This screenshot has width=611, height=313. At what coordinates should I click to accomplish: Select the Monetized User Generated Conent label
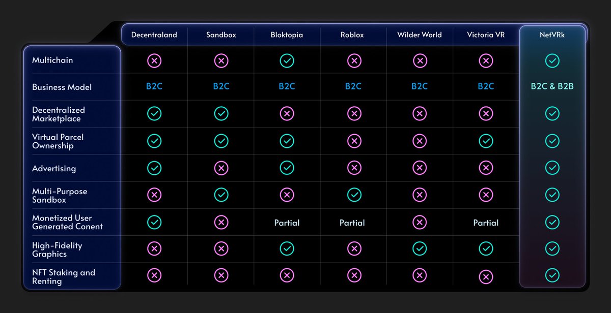point(68,222)
